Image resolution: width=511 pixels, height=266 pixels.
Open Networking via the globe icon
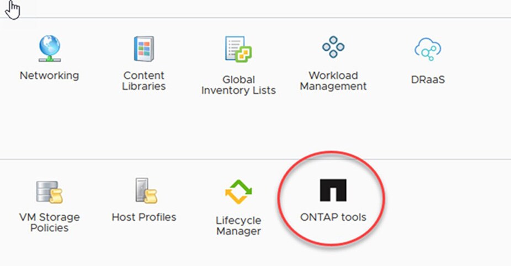point(49,49)
